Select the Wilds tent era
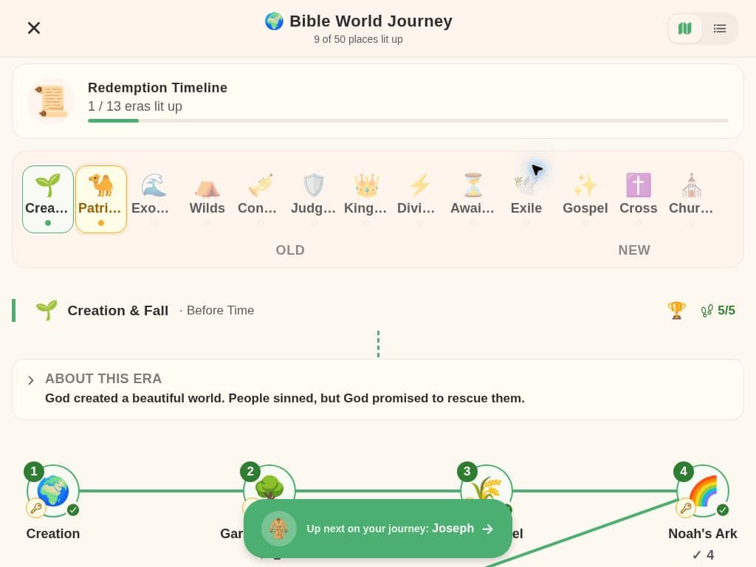The height and width of the screenshot is (567, 756). pyautogui.click(x=207, y=199)
